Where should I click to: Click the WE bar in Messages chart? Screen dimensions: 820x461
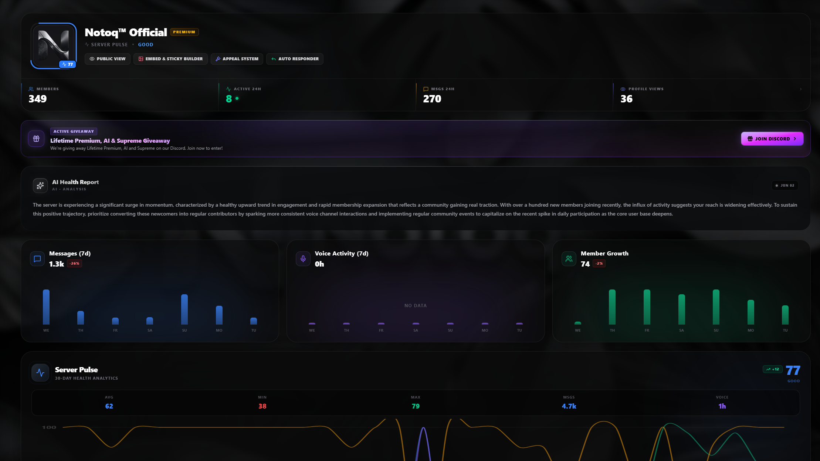point(46,307)
